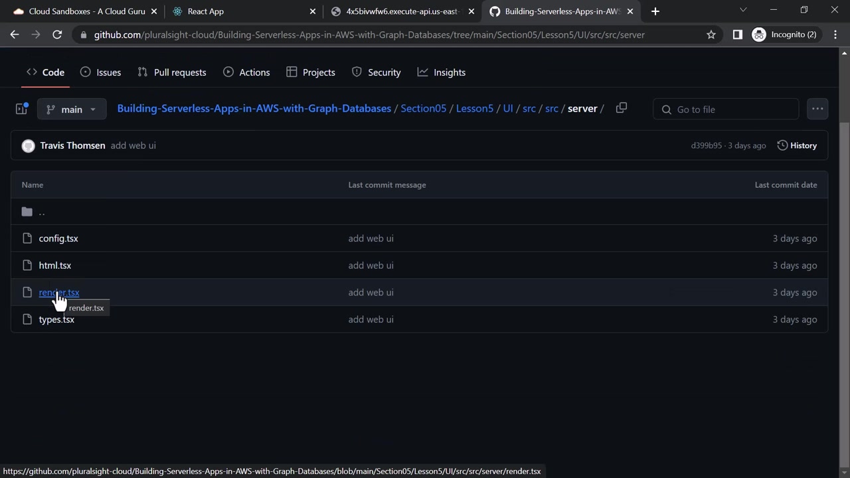Viewport: 850px width, 478px height.
Task: Open the more options ellipsis menu
Action: click(x=817, y=109)
